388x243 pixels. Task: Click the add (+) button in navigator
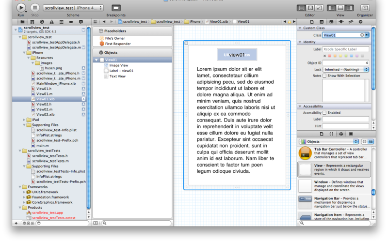click(16, 223)
